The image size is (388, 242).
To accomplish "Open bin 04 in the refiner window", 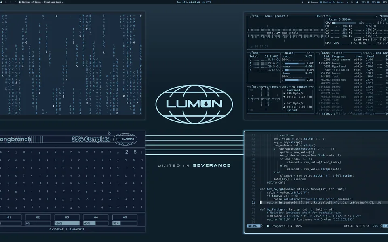I will pyautogui.click(x=96, y=217).
